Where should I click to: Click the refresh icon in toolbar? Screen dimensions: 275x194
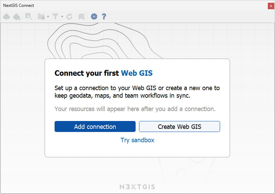[69, 17]
